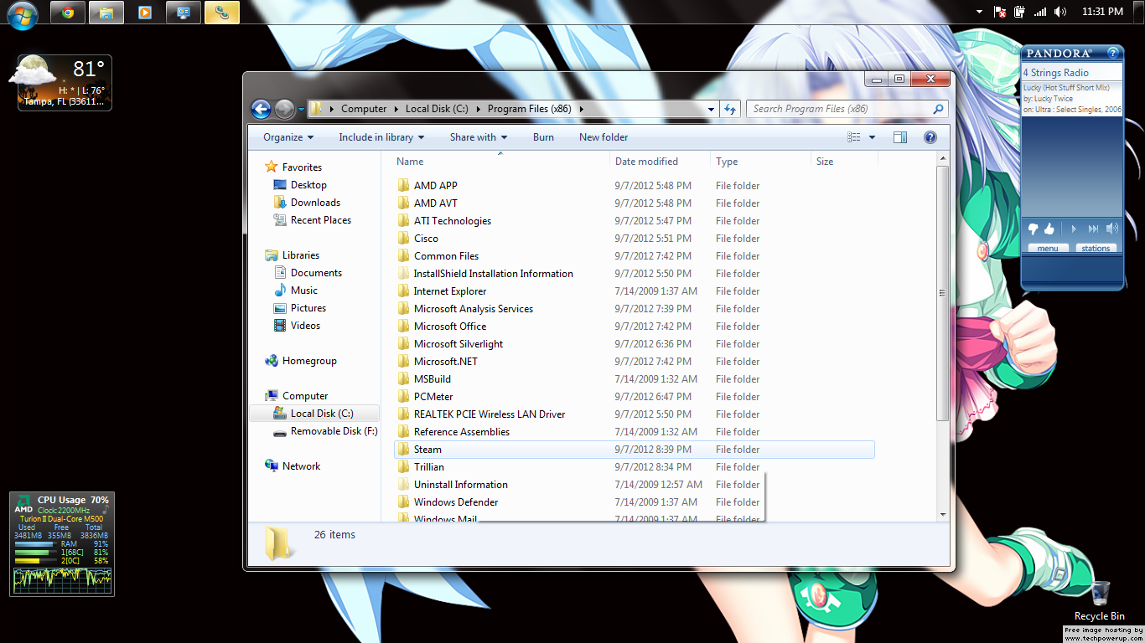This screenshot has height=643, width=1145.
Task: Open the 4 Strings Radio station link
Action: coord(1055,73)
